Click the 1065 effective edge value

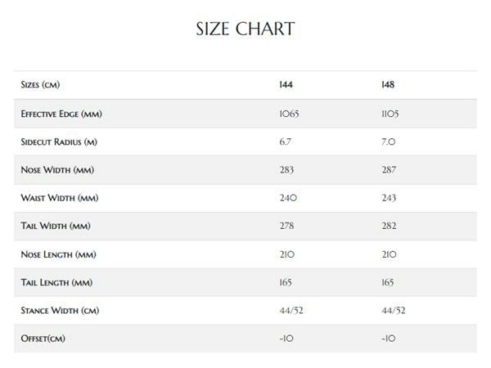coord(290,114)
